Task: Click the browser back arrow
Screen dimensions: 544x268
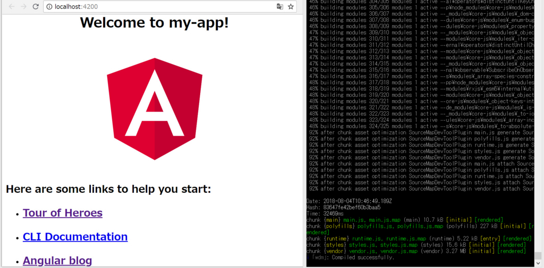Action: click(x=12, y=6)
